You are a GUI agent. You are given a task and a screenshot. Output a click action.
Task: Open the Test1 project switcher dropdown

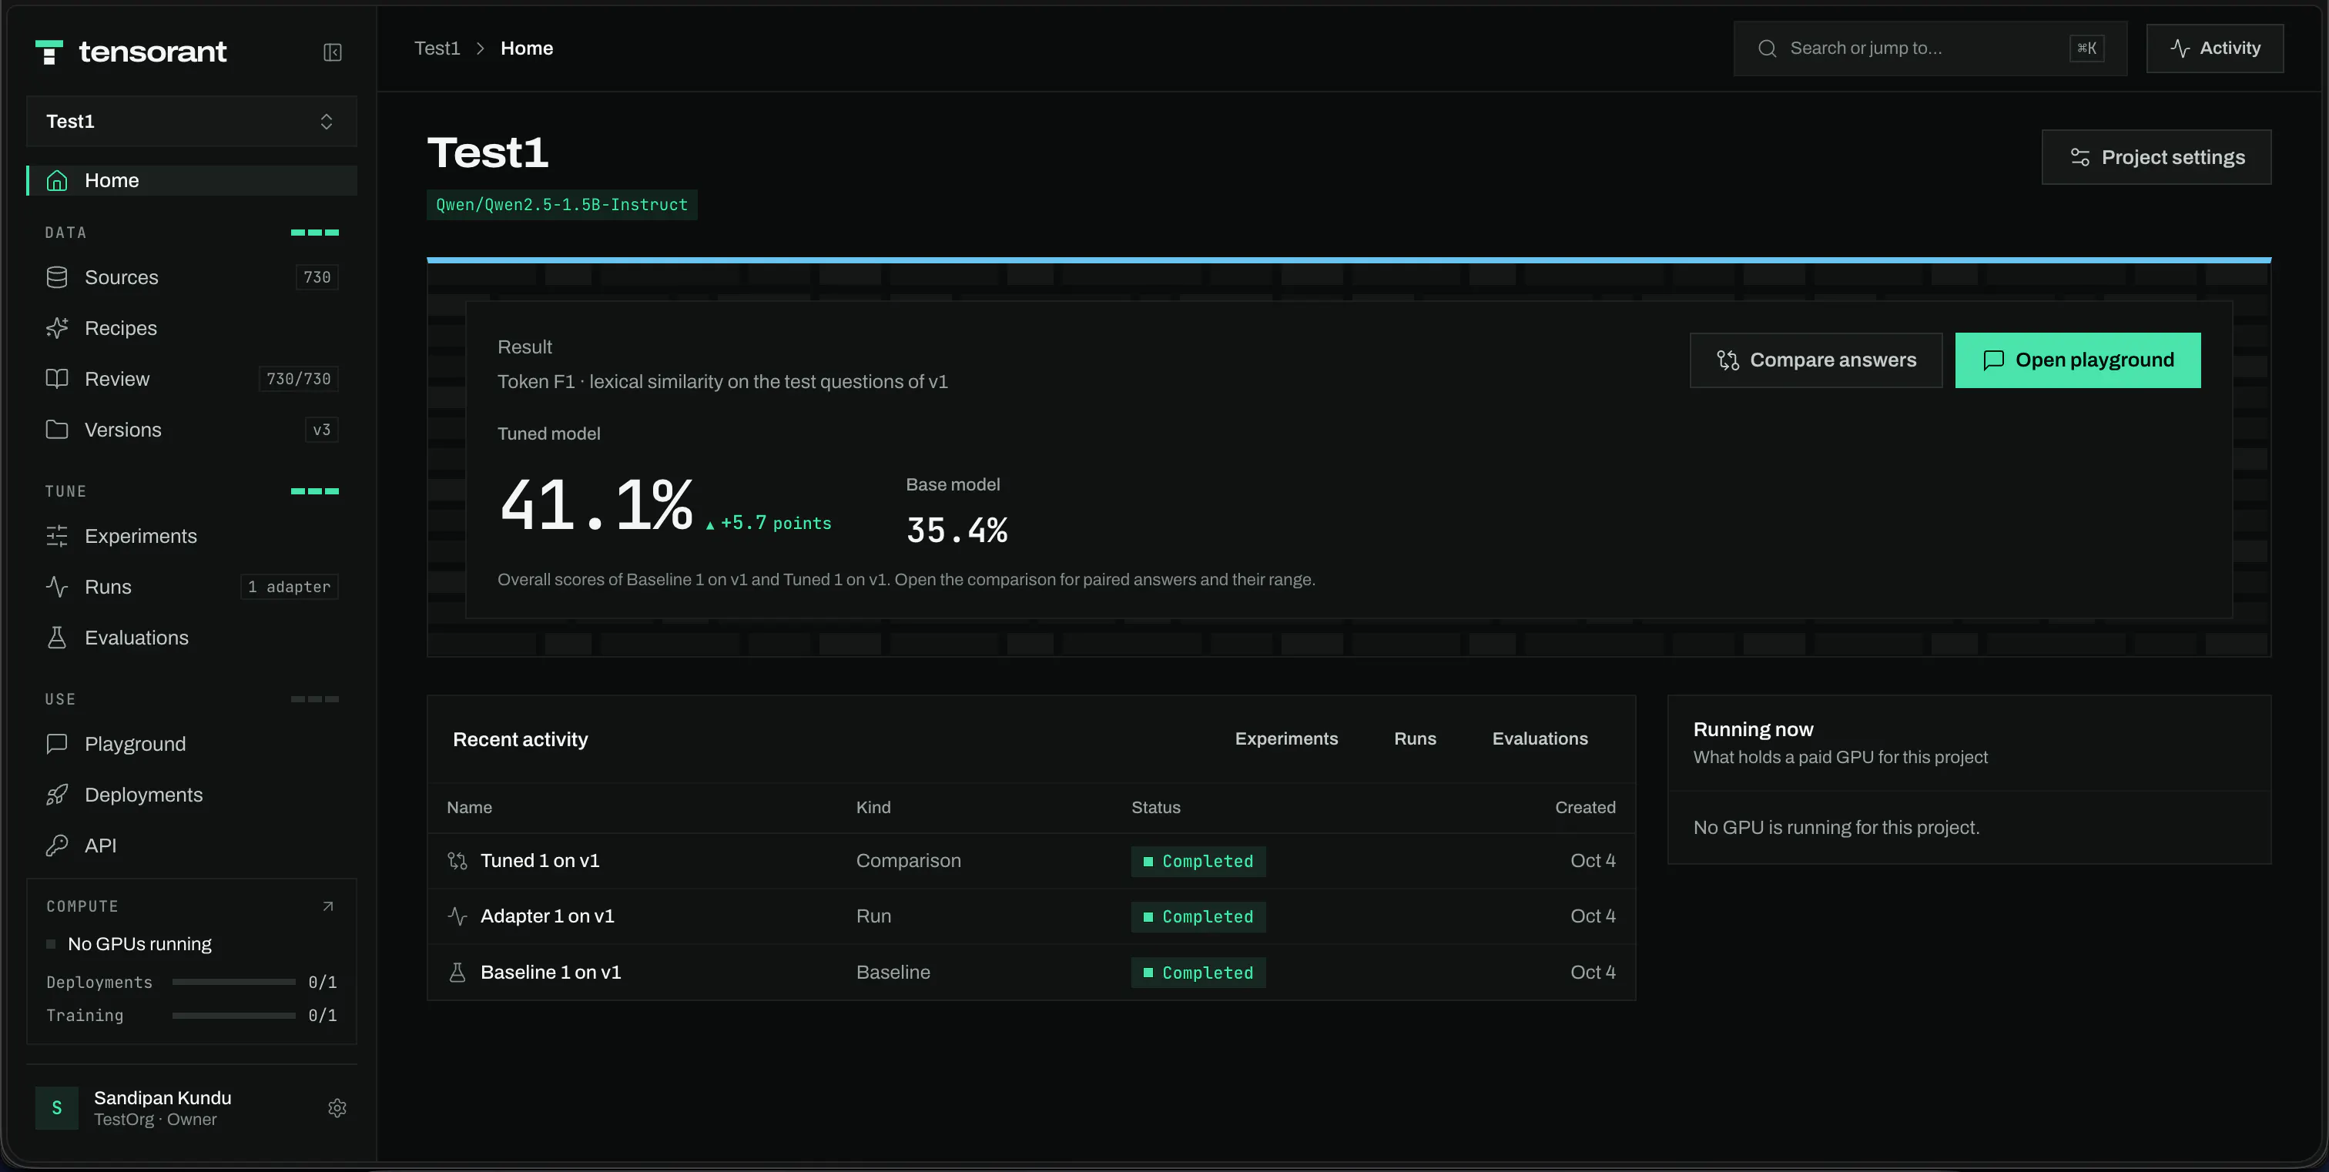point(192,121)
